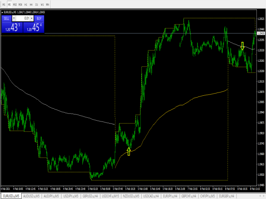Click the 1.20525 price scale label
Screen dimensions: 266x199
pyautogui.click(x=261, y=19)
